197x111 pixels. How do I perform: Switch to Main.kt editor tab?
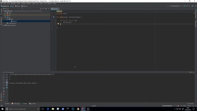tap(55, 9)
